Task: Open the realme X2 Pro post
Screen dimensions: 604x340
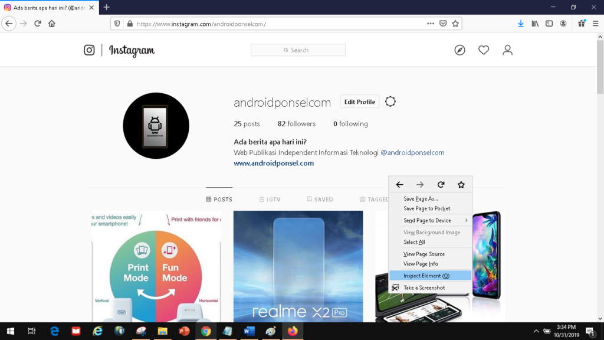Action: [x=298, y=266]
